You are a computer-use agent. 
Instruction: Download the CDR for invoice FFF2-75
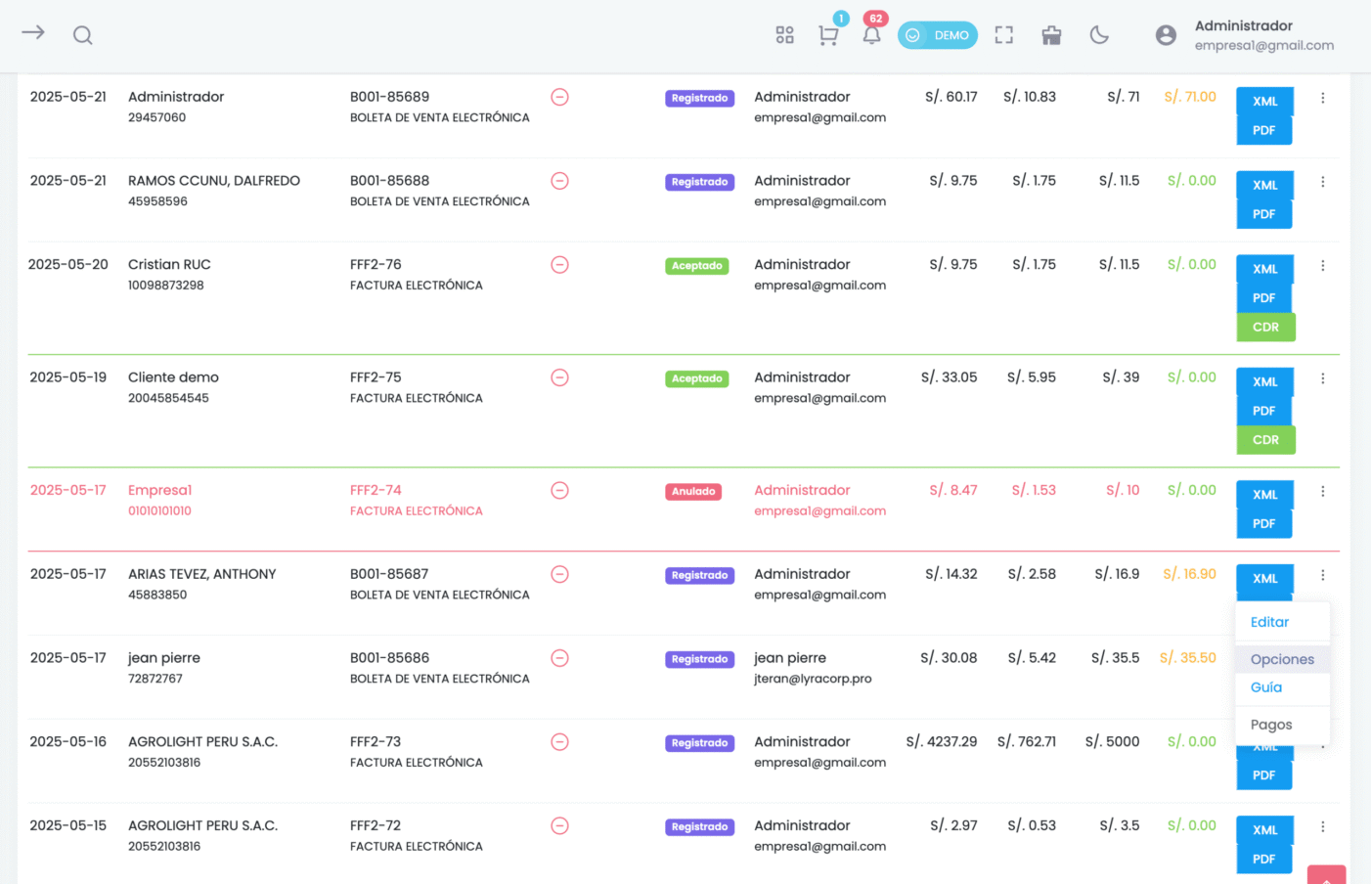point(1265,440)
